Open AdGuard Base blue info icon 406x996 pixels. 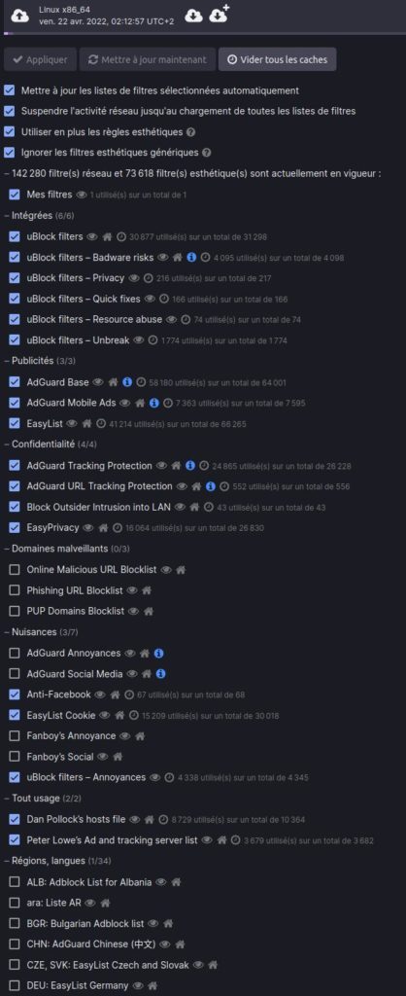click(127, 382)
